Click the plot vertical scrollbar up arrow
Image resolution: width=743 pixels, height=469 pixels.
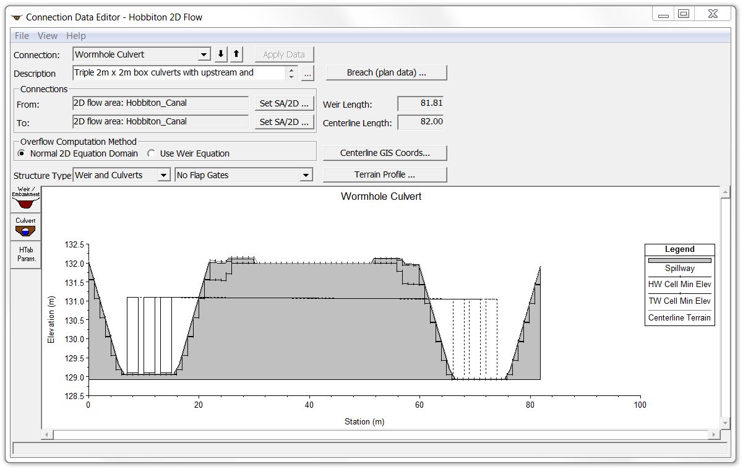(x=725, y=191)
